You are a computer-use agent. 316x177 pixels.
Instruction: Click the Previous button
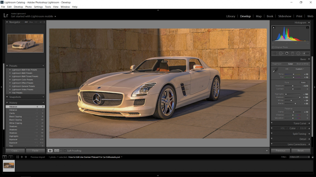point(281,150)
